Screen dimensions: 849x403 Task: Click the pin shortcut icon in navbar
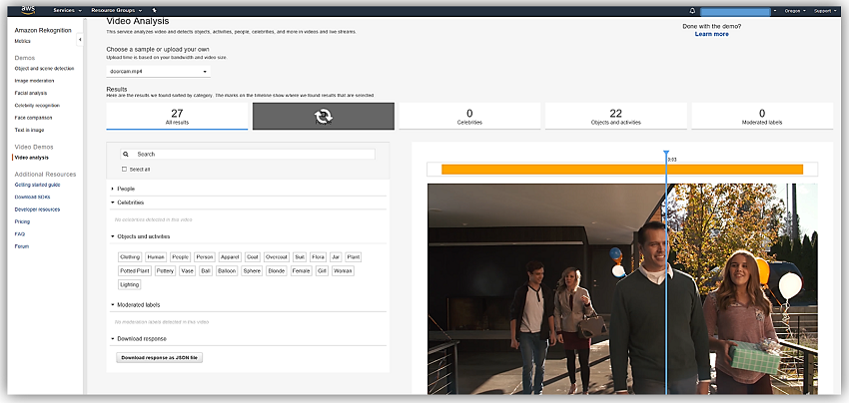point(154,10)
